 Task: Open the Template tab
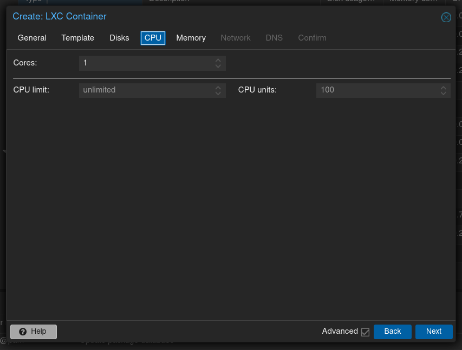(x=78, y=38)
